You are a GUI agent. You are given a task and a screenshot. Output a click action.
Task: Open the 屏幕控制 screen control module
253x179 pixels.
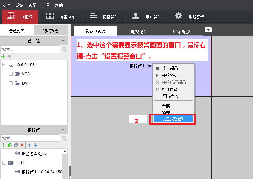click(61, 17)
